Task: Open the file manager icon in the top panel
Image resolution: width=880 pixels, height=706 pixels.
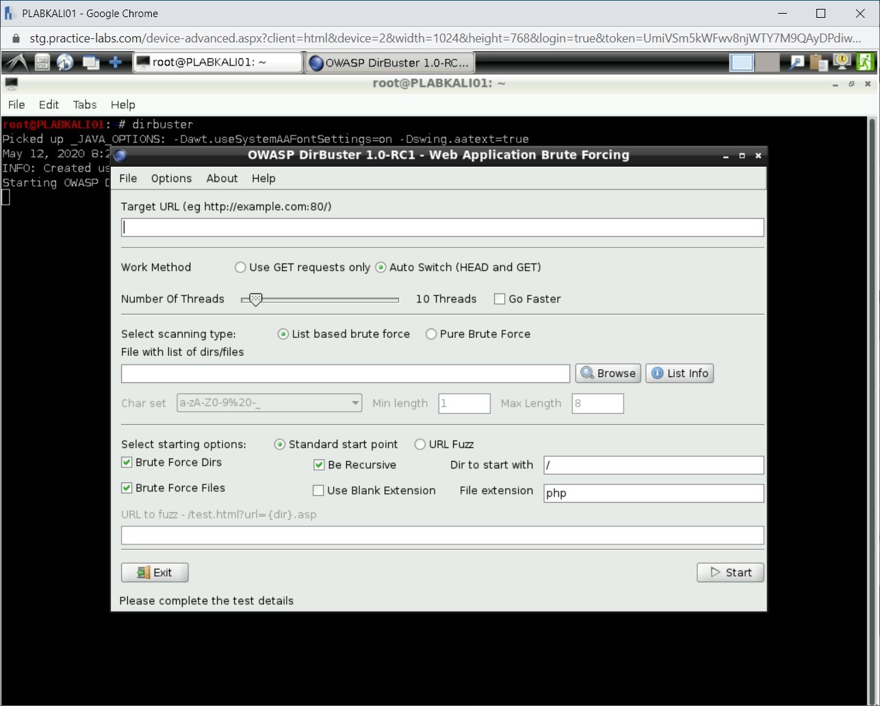Action: 41,62
